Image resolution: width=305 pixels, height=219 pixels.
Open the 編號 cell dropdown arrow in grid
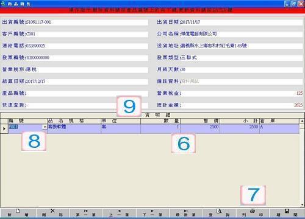point(45,127)
